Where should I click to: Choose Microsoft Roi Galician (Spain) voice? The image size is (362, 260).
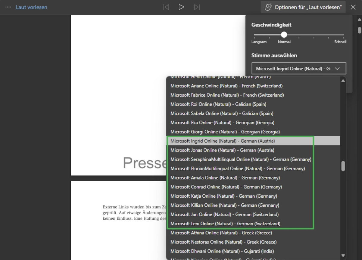tap(253, 104)
